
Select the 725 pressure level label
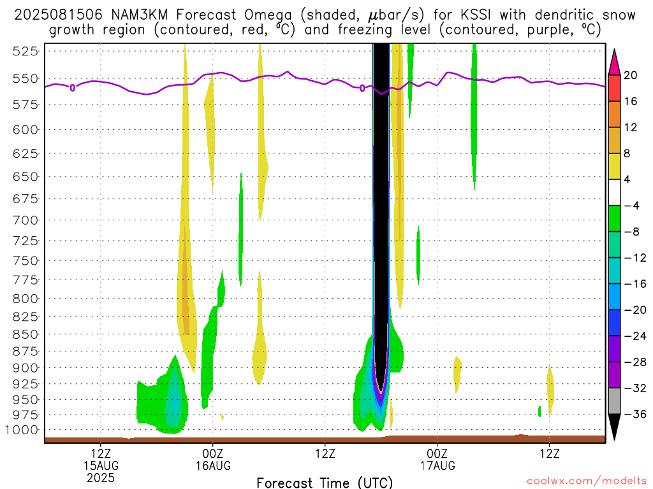click(25, 241)
